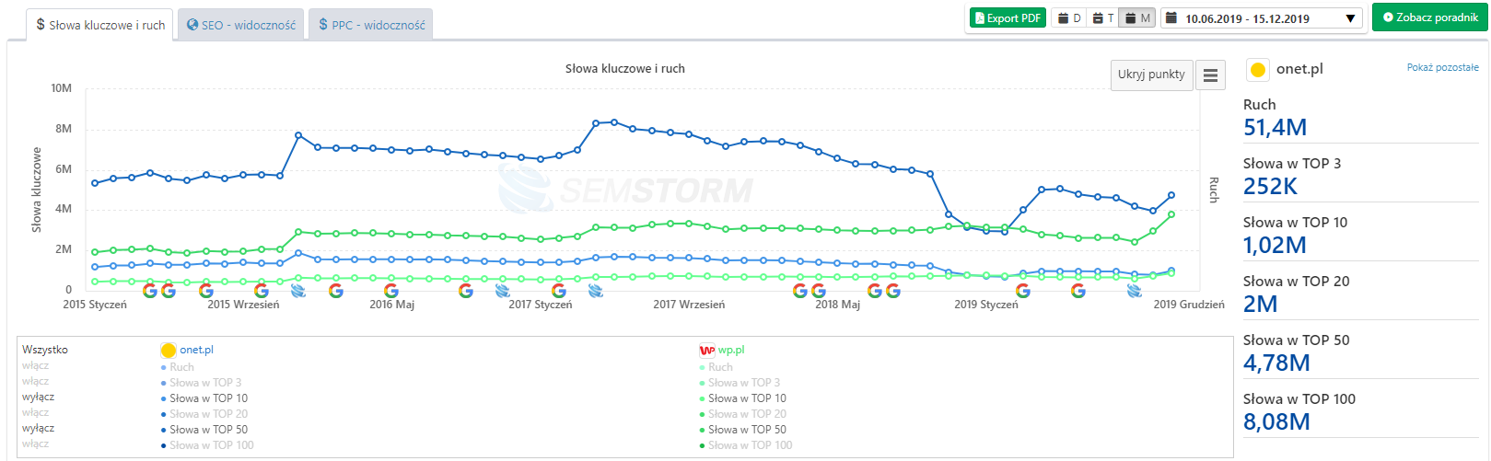Image resolution: width=1491 pixels, height=461 pixels.
Task: Click the Zobacz poradnik button
Action: (x=1429, y=17)
